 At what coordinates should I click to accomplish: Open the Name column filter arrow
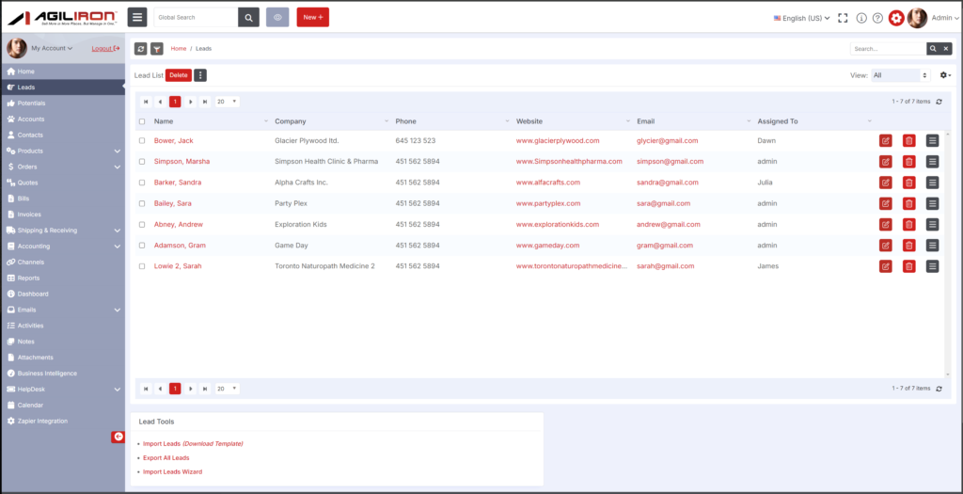point(266,121)
